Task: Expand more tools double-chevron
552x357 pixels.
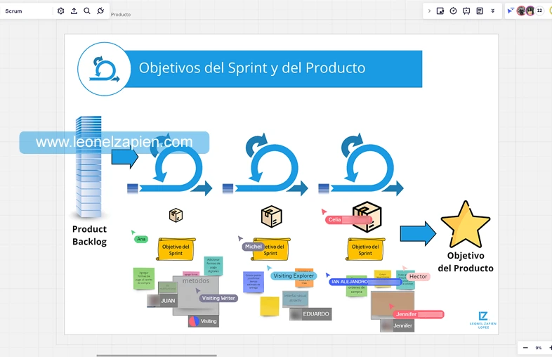Action: (x=492, y=11)
